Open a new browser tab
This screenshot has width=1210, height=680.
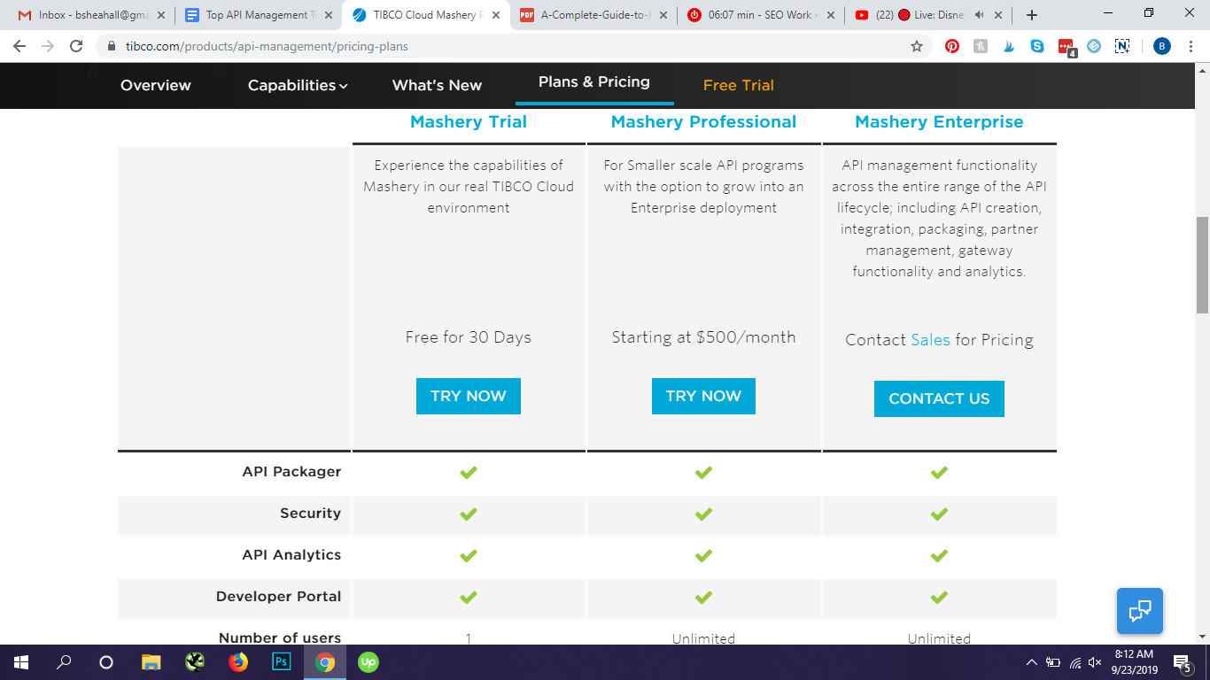(1032, 15)
